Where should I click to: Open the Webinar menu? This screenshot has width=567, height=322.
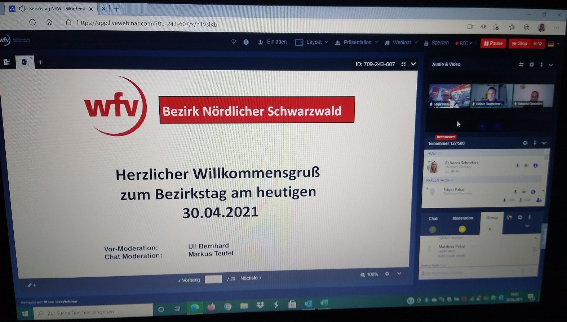tap(401, 43)
